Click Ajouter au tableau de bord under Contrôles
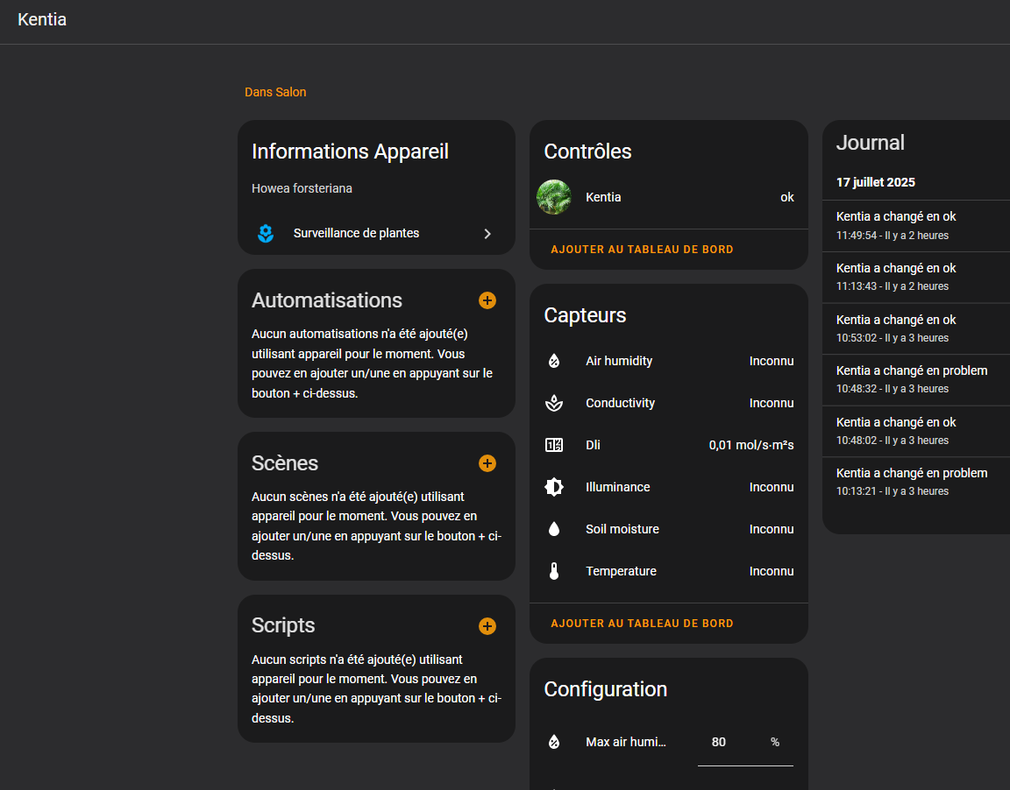 click(x=642, y=249)
